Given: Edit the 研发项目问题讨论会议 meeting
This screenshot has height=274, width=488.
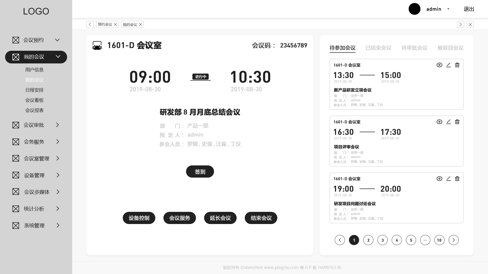Looking at the screenshot, I should click(x=449, y=179).
